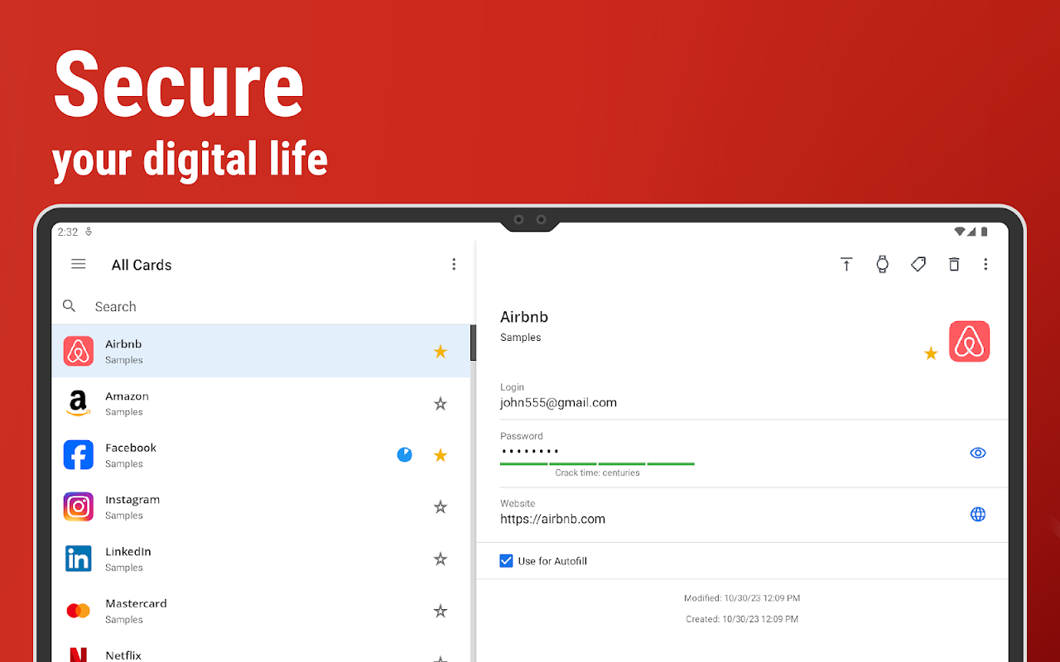
Task: Click the watch (wearable) icon
Action: click(x=883, y=264)
